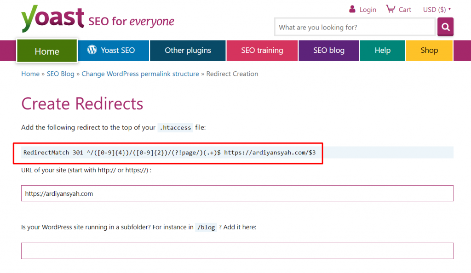The width and height of the screenshot is (471, 273).
Task: Follow the Home breadcrumb link
Action: 30,74
